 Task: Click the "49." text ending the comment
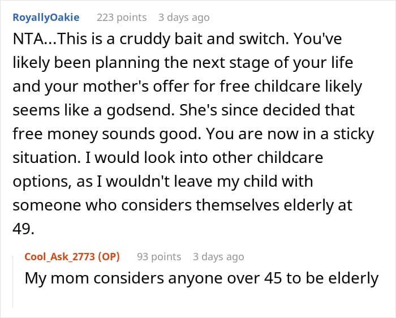tap(23, 229)
